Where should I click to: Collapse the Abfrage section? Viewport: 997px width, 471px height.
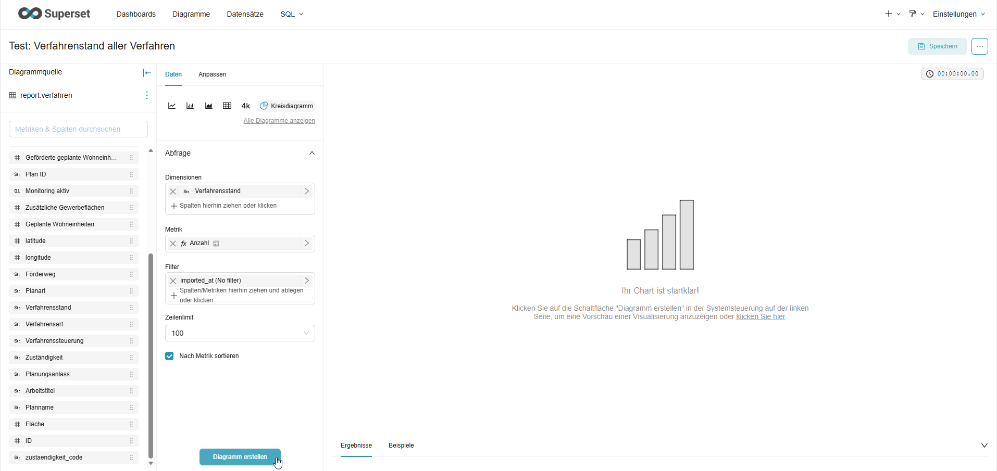pos(312,153)
